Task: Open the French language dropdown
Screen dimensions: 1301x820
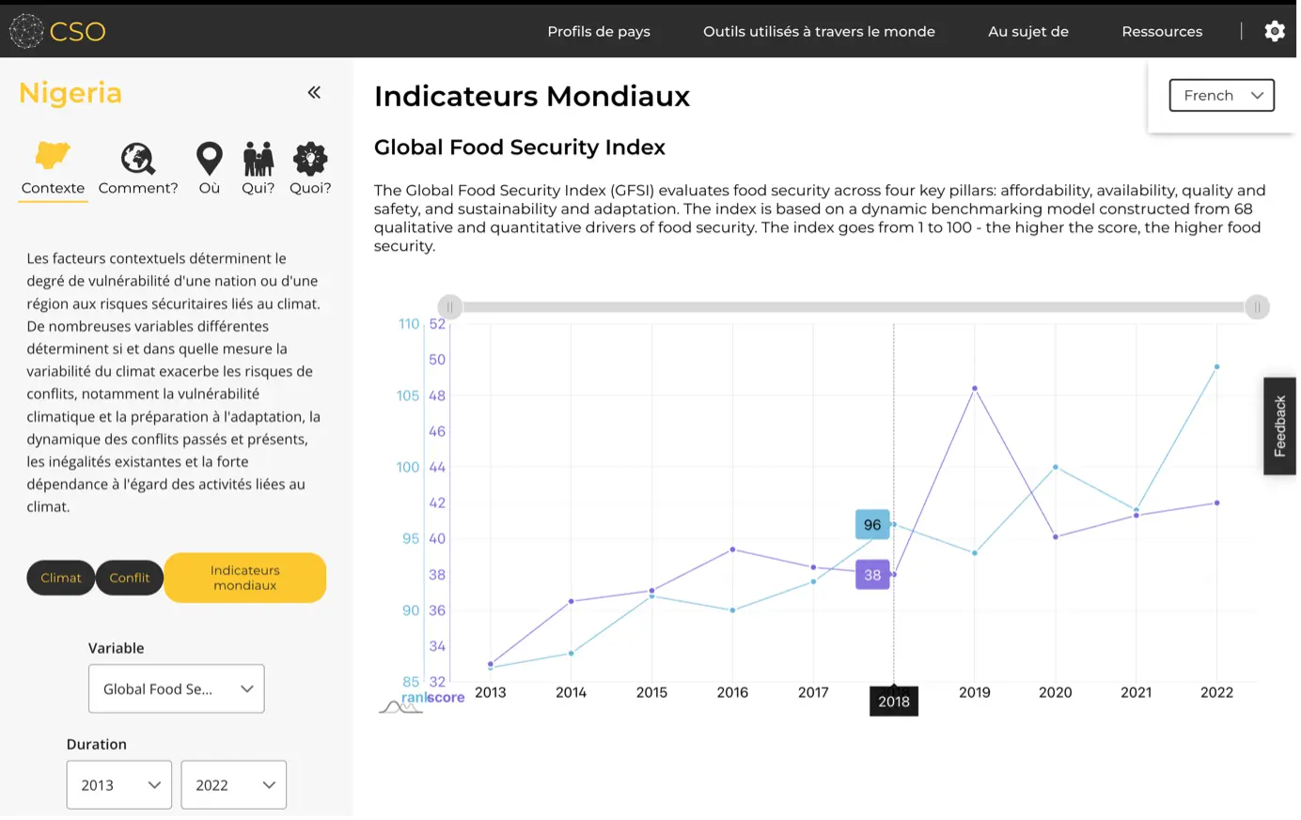Action: coord(1221,96)
